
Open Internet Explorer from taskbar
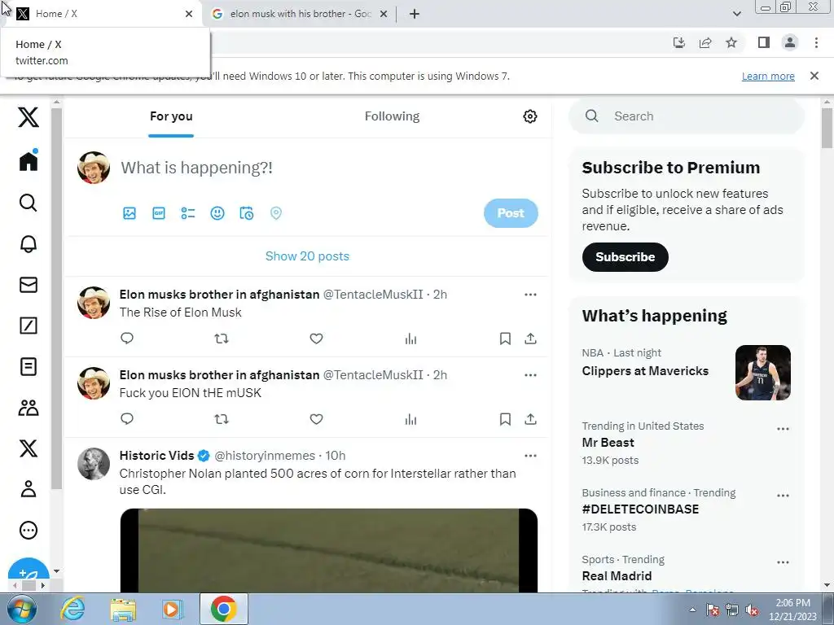click(x=72, y=609)
